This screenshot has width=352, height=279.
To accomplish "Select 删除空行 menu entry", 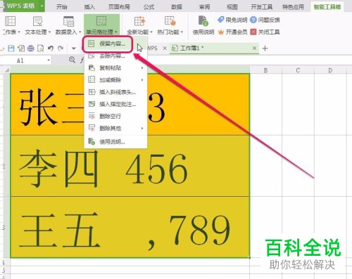I will (115, 116).
